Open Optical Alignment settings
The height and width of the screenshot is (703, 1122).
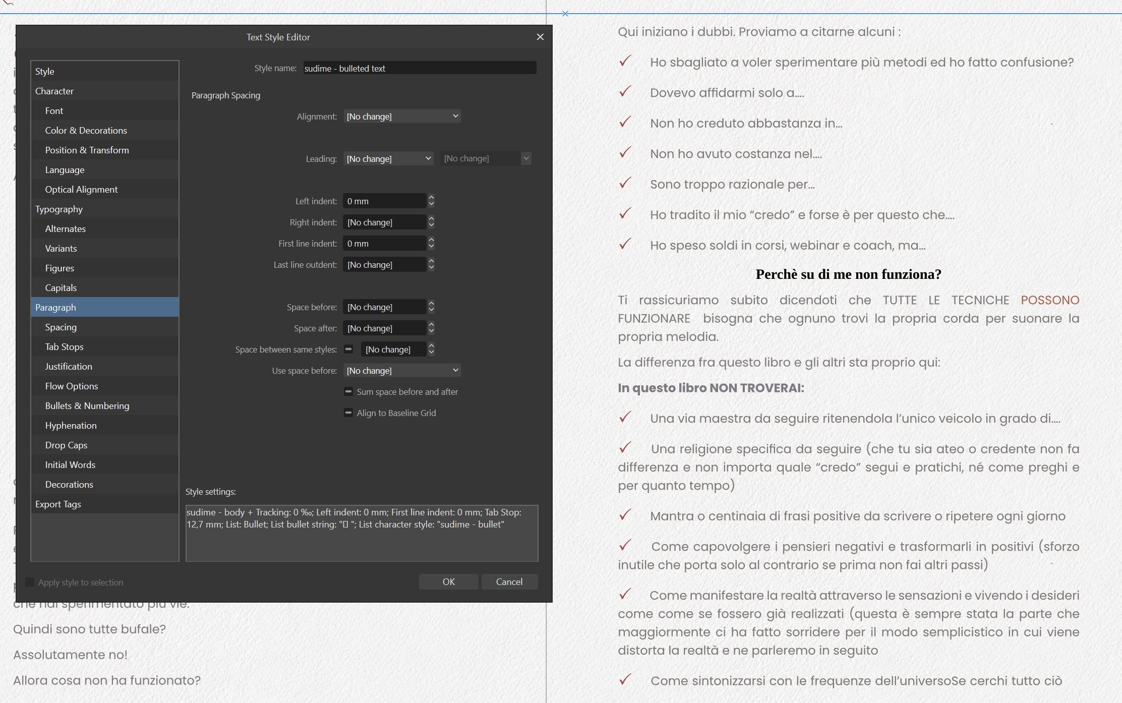(x=105, y=189)
